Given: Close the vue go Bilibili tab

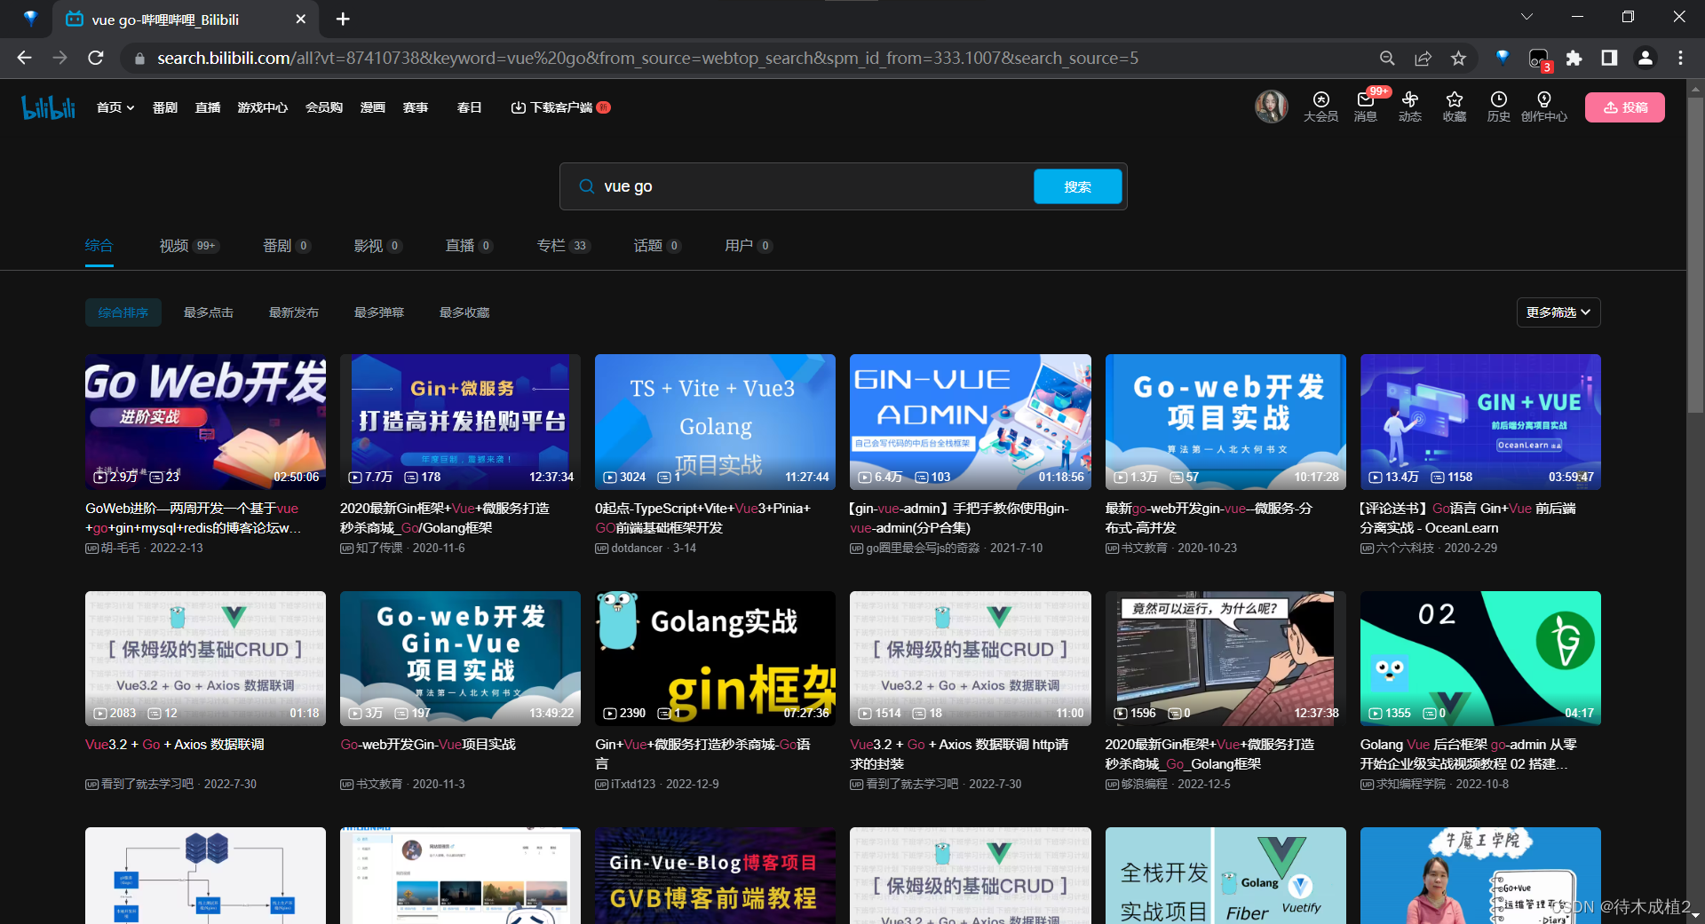Looking at the screenshot, I should [300, 19].
